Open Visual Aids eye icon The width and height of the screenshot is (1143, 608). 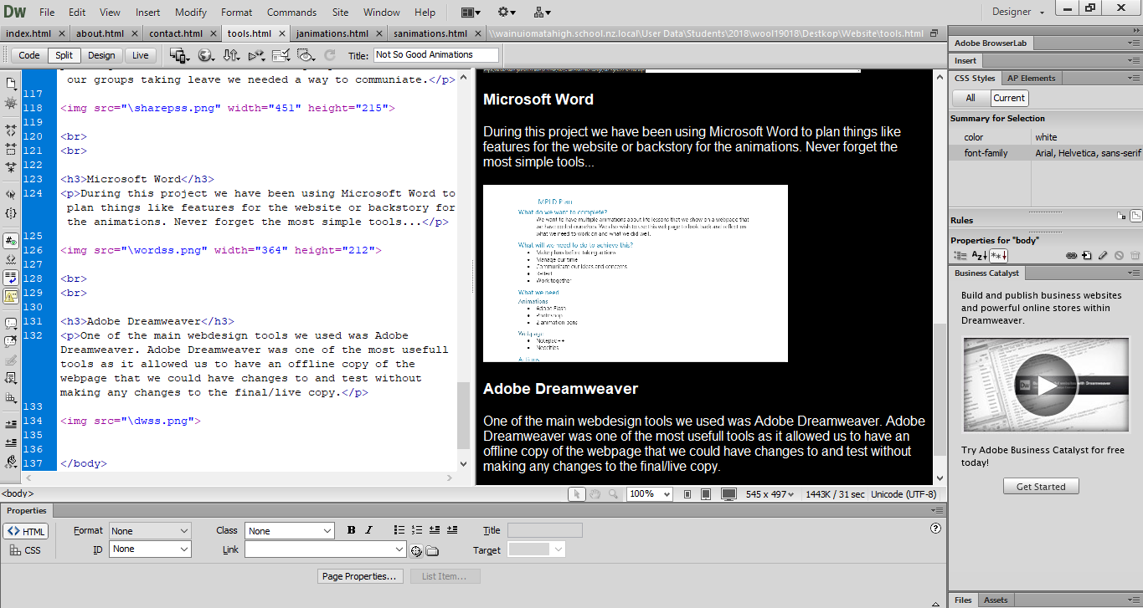click(306, 55)
